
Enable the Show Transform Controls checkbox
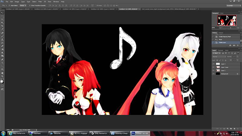coord(30,5)
